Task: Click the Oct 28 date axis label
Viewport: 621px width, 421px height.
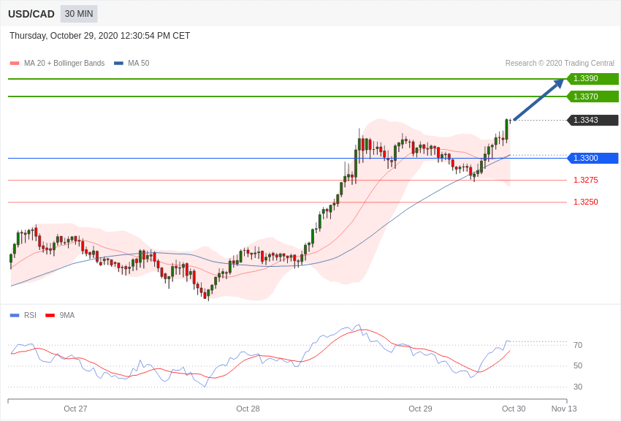Action: pyautogui.click(x=248, y=409)
